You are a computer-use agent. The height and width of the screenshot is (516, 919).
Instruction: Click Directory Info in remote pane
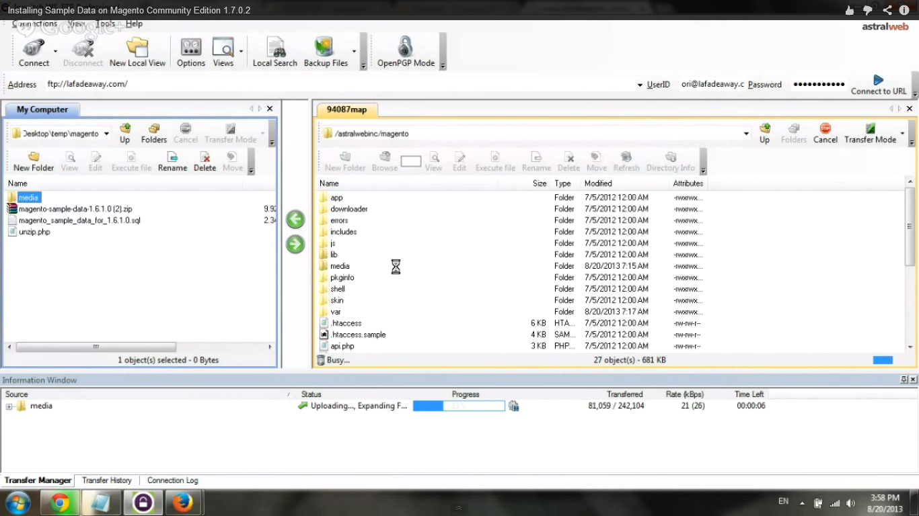[x=670, y=161]
